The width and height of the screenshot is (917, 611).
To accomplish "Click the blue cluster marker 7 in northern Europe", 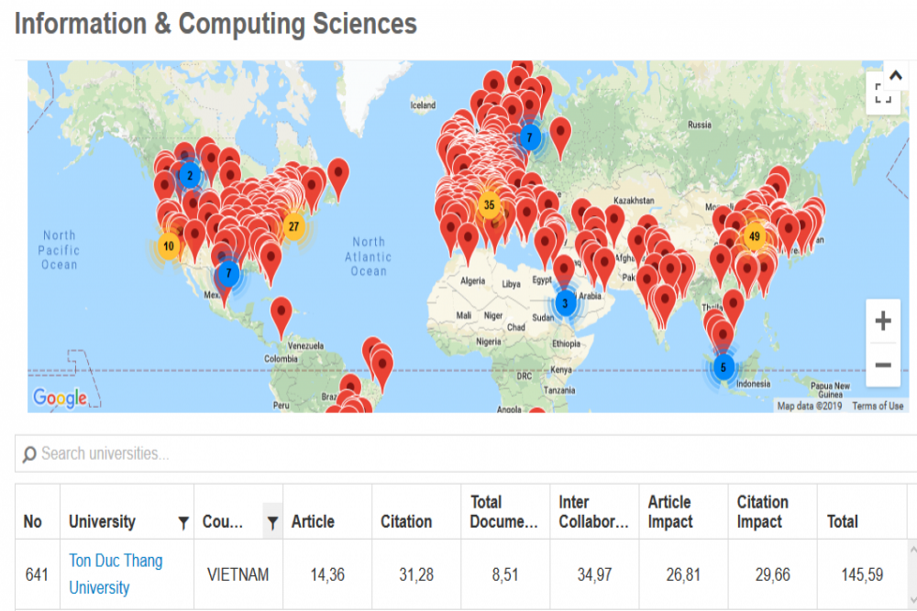I will point(530,137).
